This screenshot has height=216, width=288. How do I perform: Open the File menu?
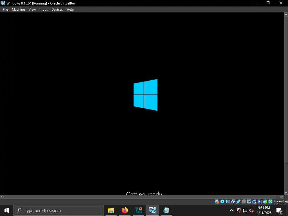[x=5, y=10]
